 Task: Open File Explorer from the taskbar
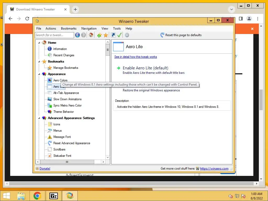[21, 196]
